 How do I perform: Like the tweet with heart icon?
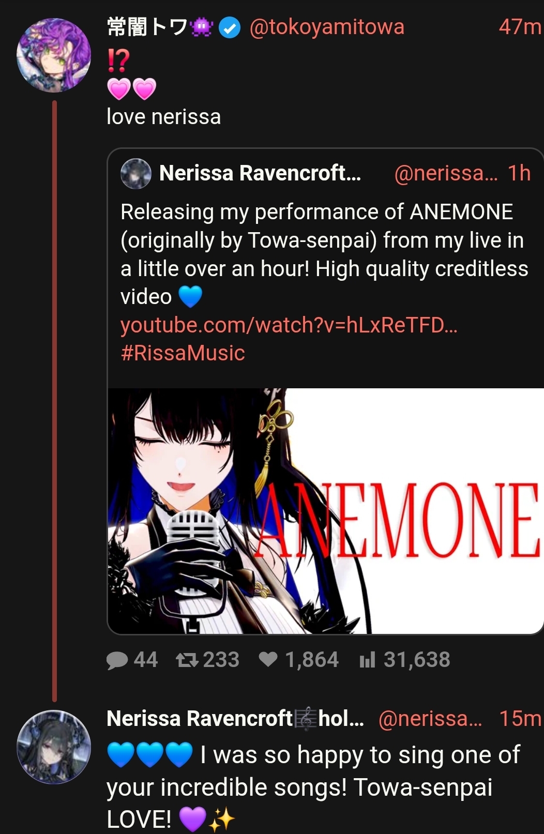pyautogui.click(x=268, y=660)
